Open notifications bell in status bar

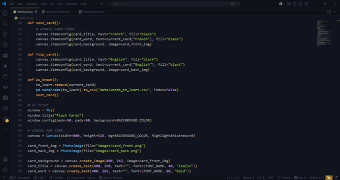[336, 178]
